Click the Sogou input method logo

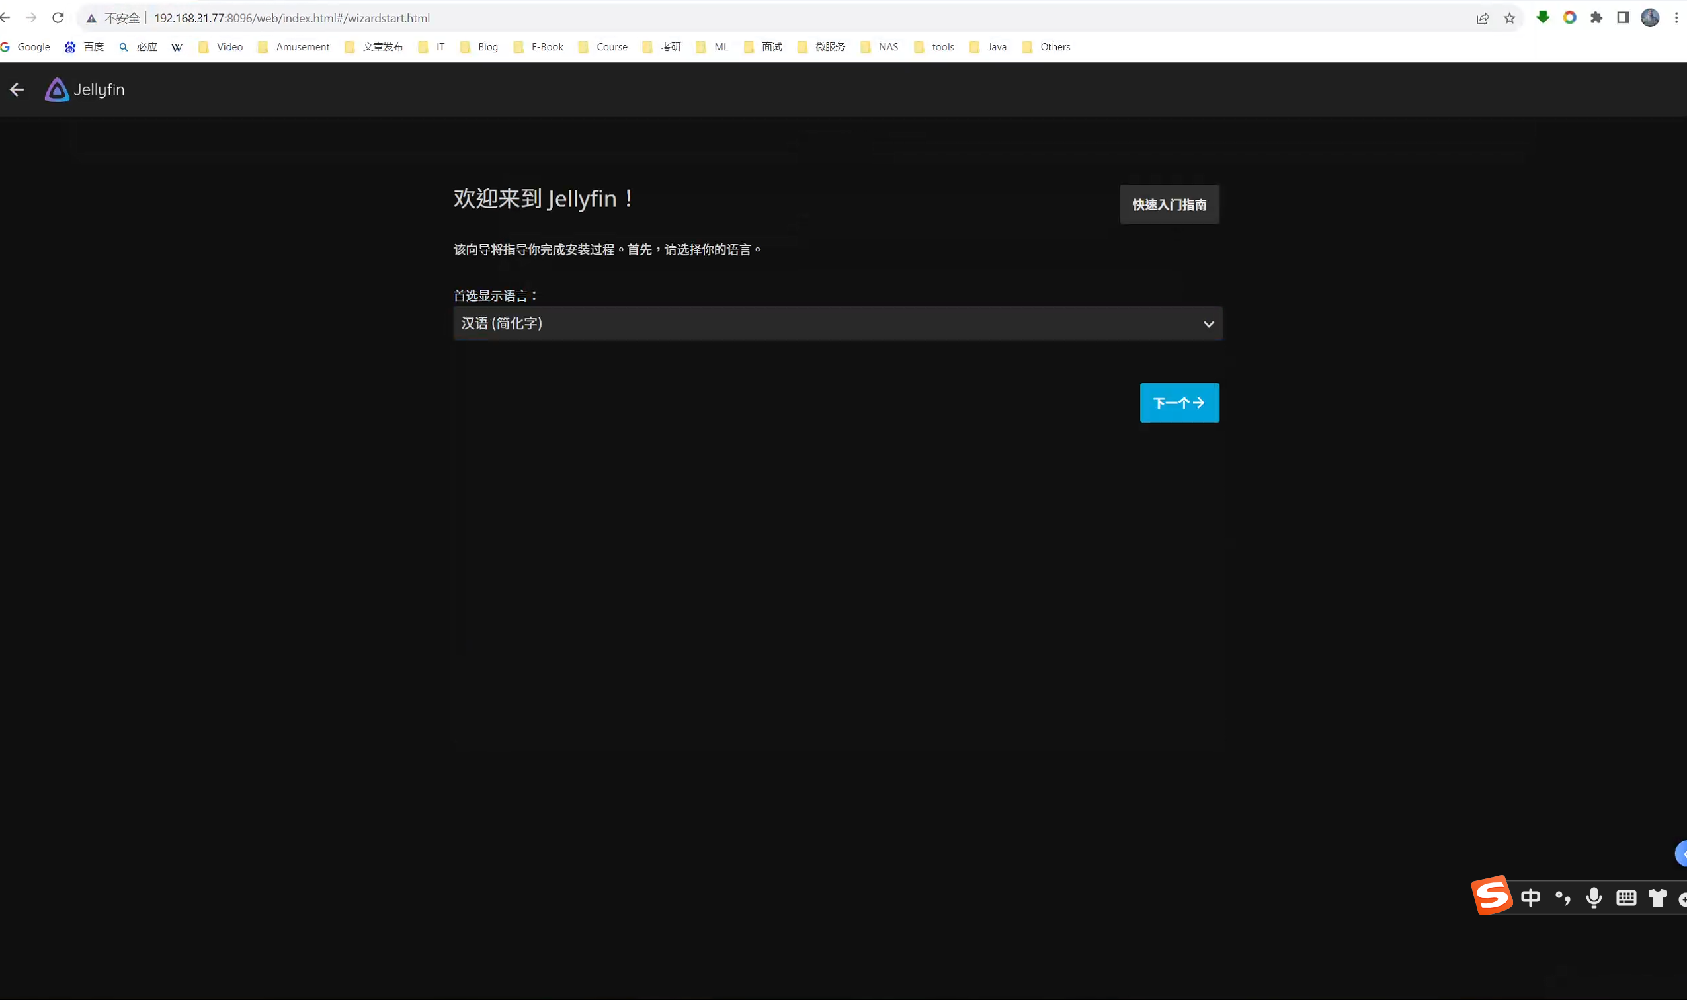point(1493,896)
